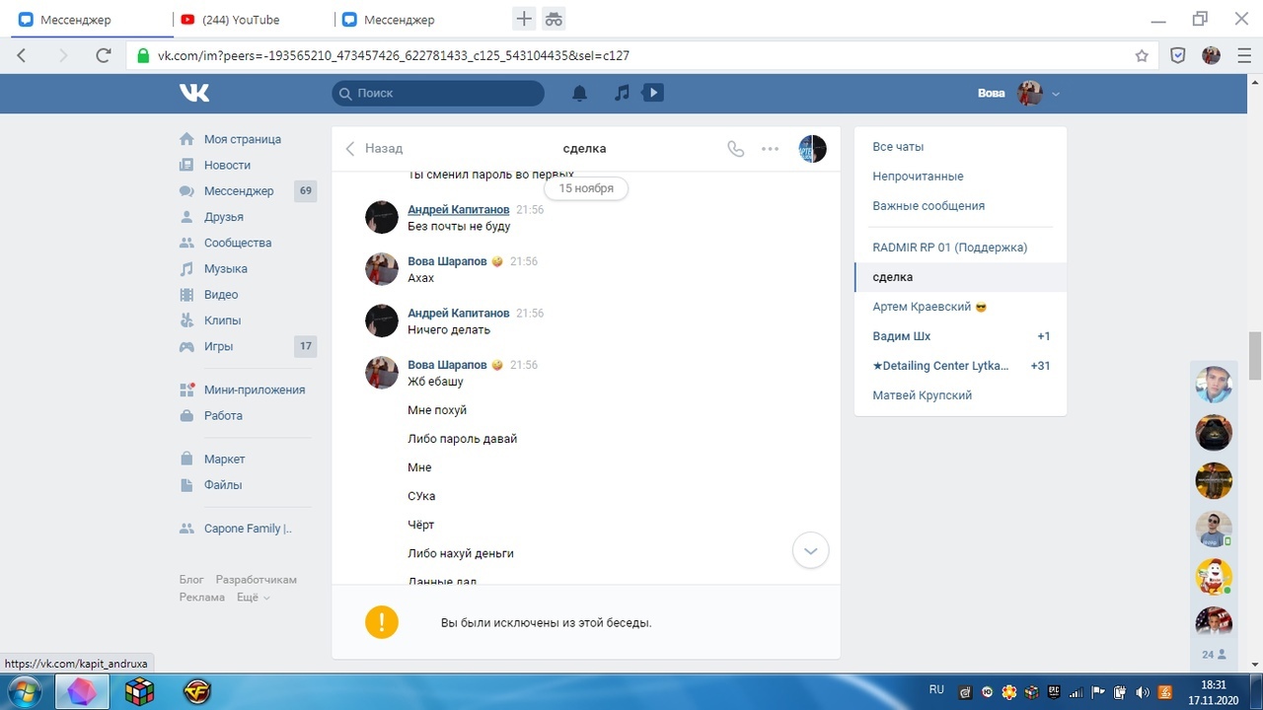Open Андрей Капитанов profile link
Viewport: 1263px width, 710px height.
458,209
